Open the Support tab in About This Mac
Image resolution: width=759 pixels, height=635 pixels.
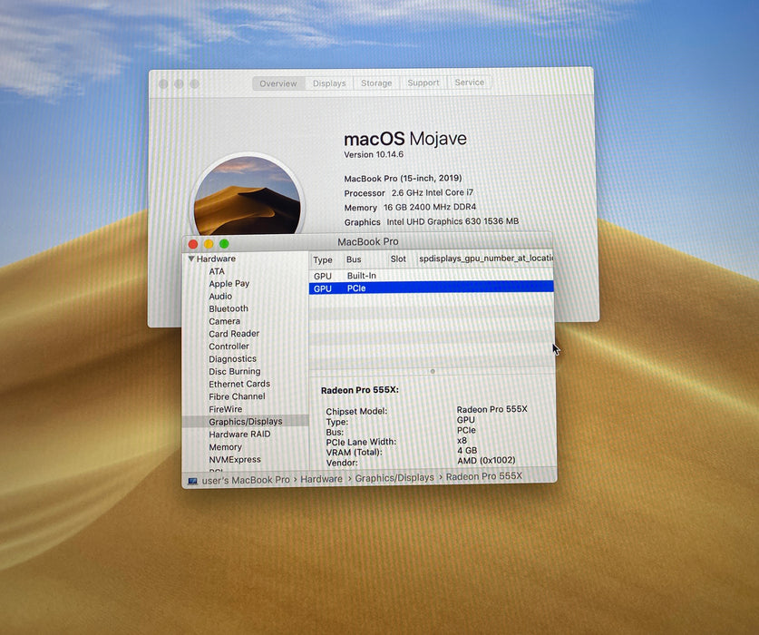[423, 83]
